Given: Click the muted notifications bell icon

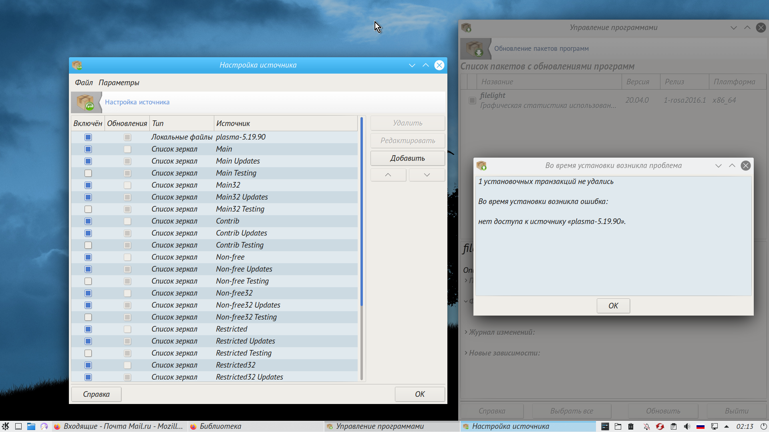Looking at the screenshot, I should point(646,426).
